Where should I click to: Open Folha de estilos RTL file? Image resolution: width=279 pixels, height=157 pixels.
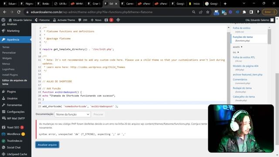[x=244, y=59]
